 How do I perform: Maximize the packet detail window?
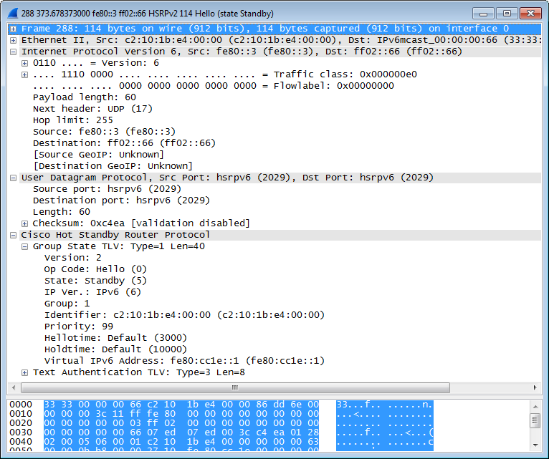507,14
